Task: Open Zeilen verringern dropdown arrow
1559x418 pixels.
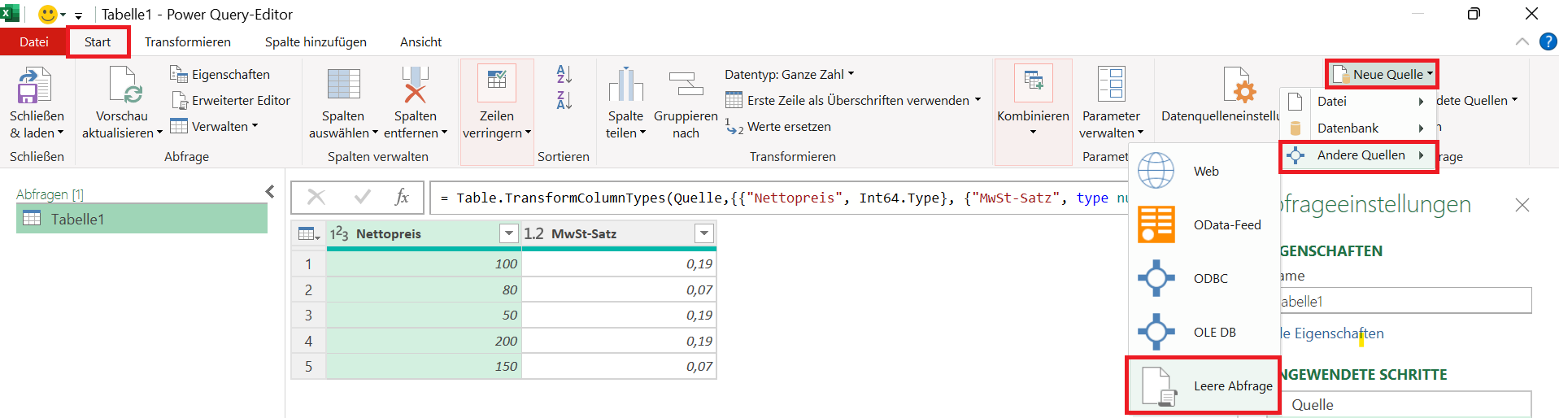Action: pyautogui.click(x=528, y=133)
